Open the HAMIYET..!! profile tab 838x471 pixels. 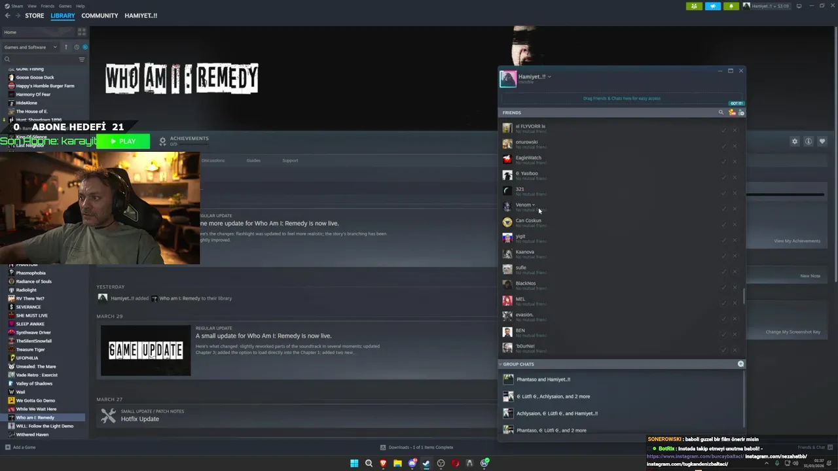click(141, 16)
